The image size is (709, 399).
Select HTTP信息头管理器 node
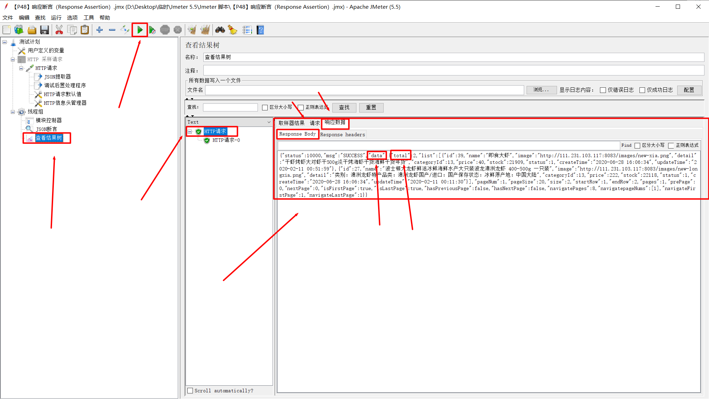click(x=65, y=103)
